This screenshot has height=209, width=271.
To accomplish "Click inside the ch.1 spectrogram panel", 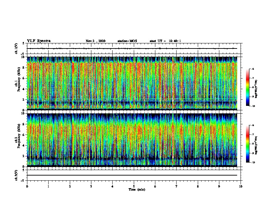I will pos(132,83).
